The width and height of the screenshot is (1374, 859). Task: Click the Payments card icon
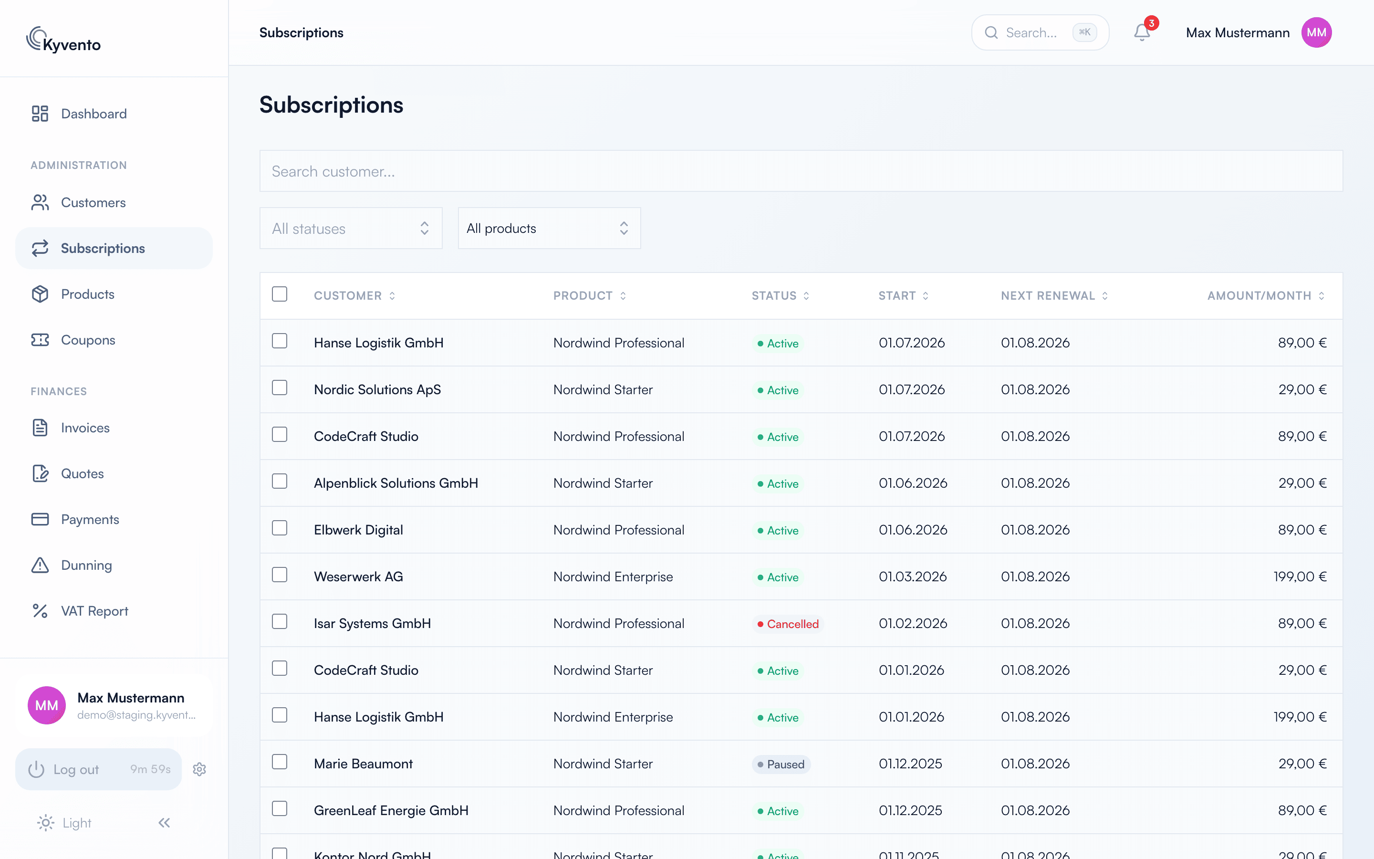point(40,519)
